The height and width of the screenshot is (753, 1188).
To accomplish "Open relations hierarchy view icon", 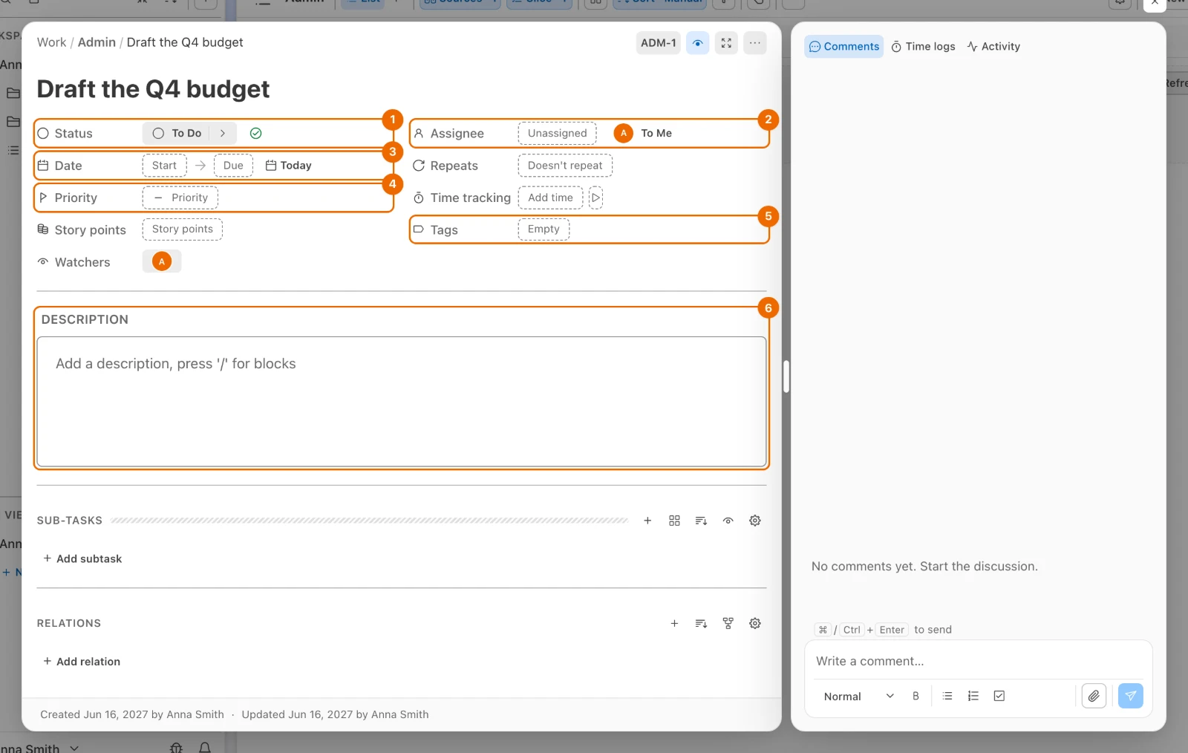I will (728, 624).
